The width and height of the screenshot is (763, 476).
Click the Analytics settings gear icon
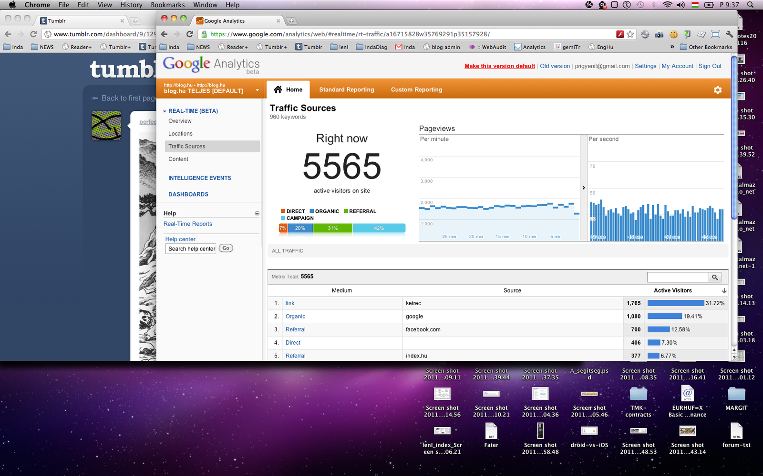717,89
